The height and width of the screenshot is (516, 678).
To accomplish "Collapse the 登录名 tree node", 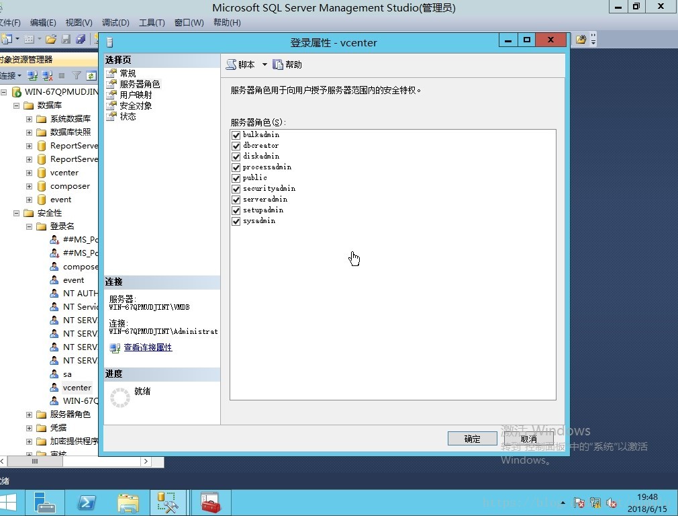I will [x=29, y=226].
